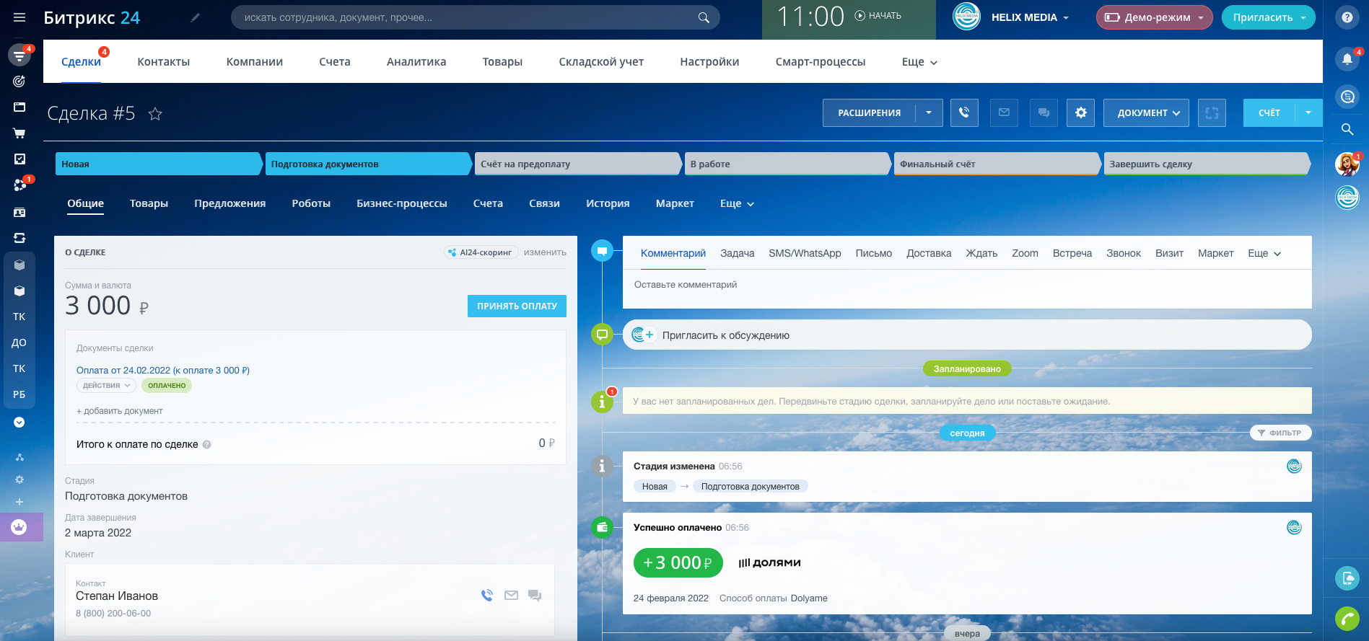1369x641 pixels.
Task: Open the hamburger menu at top left
Action: point(19,17)
